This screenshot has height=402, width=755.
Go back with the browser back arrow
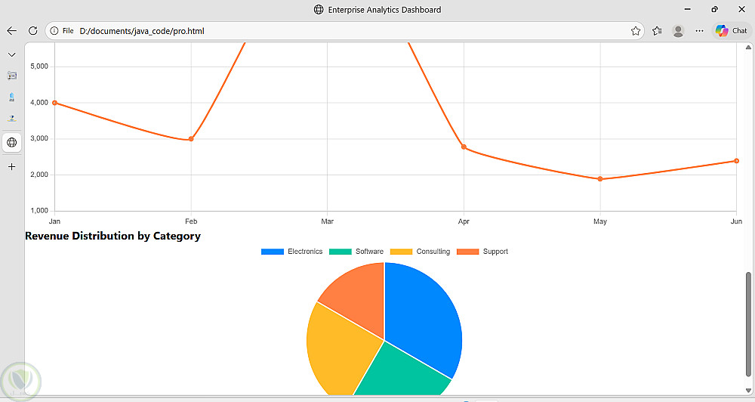coord(12,31)
